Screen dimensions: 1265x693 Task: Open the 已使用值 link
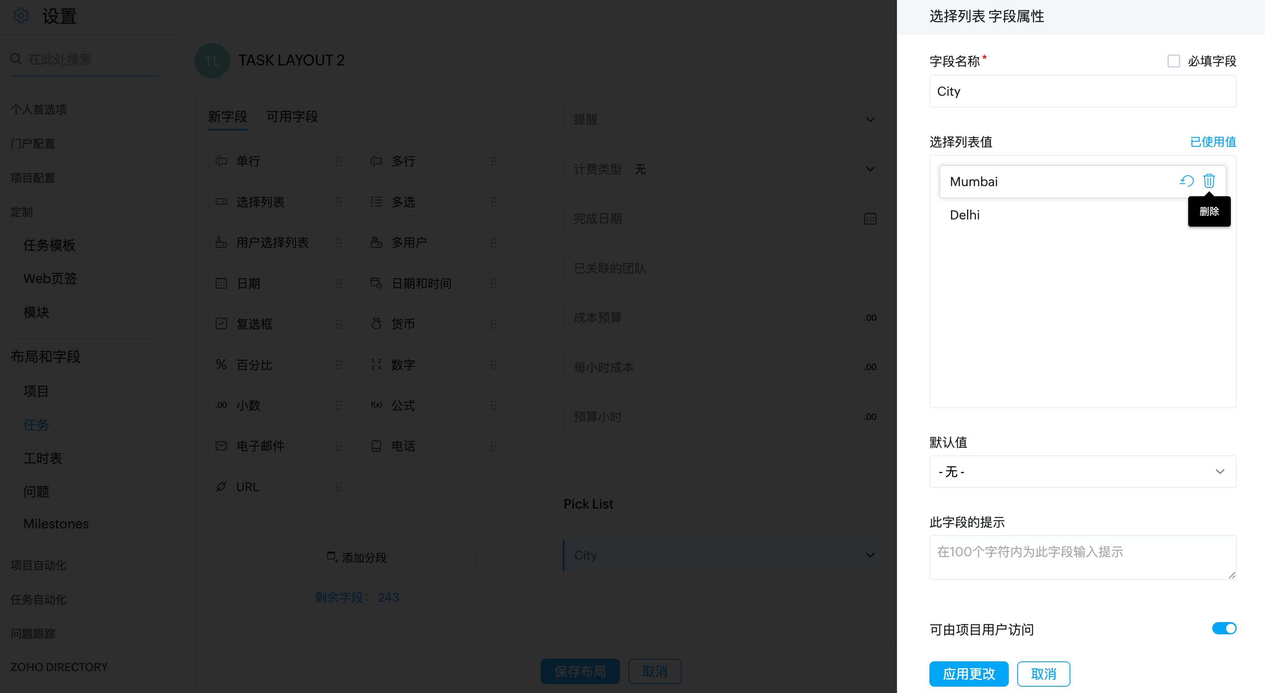click(x=1213, y=142)
